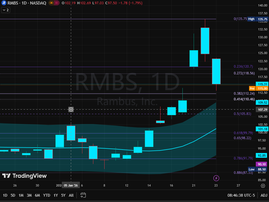The width and height of the screenshot is (269, 202).
Task: Click the 0(135.75) Fibonacci top level label
Action: point(240,19)
